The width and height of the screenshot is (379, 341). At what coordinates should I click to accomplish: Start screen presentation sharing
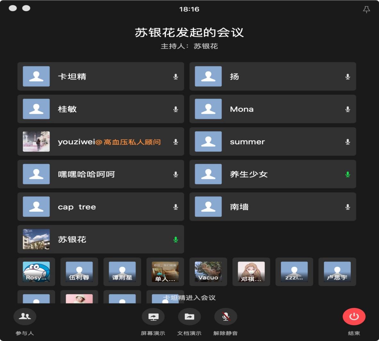[x=153, y=317]
